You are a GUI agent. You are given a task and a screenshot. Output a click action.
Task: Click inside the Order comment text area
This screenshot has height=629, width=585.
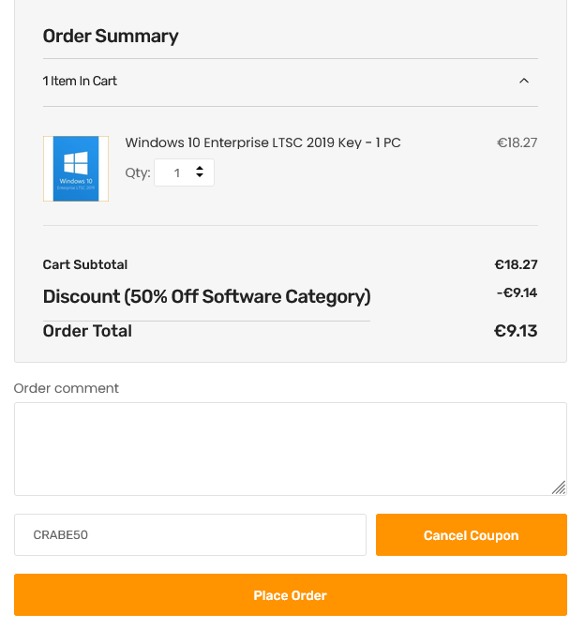pos(290,449)
